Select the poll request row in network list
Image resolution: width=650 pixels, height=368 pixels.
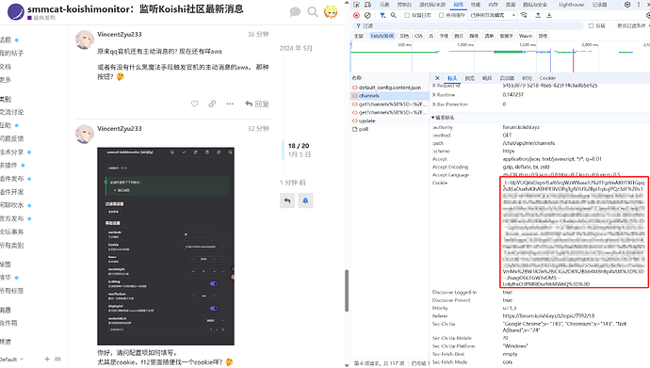[x=389, y=129]
